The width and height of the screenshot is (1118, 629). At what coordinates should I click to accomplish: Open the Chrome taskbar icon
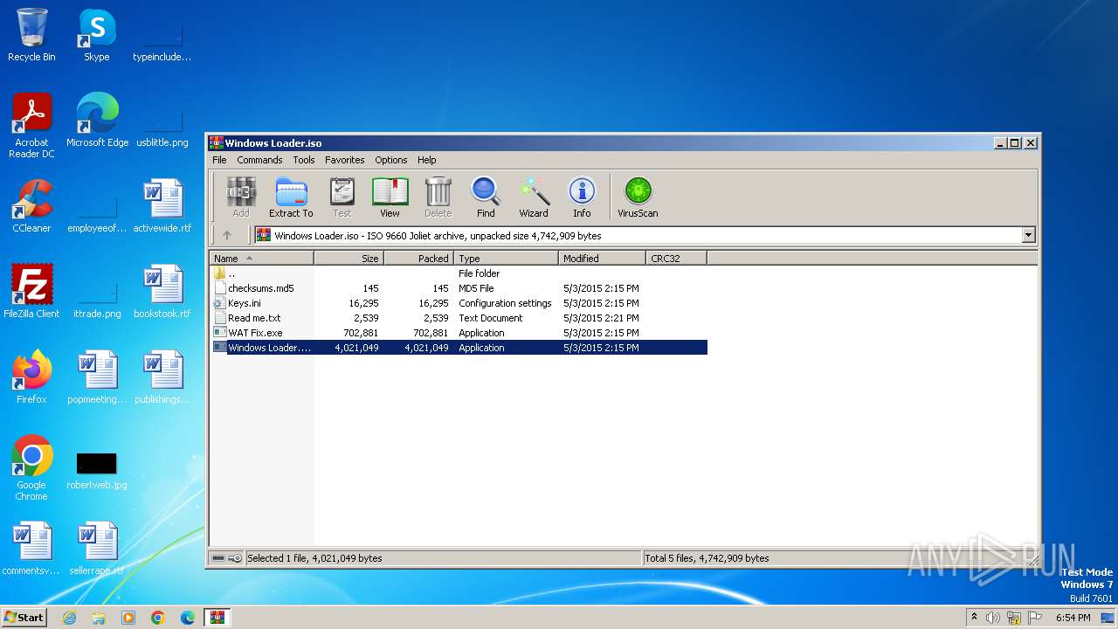[158, 618]
